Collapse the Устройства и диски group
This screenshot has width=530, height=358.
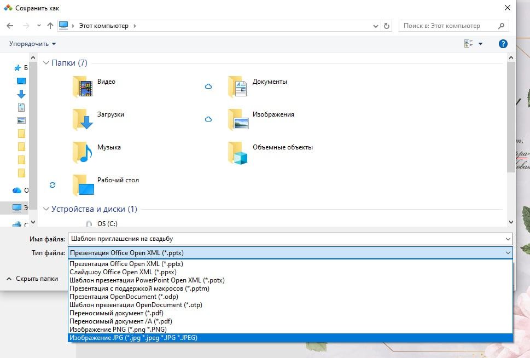click(46, 209)
